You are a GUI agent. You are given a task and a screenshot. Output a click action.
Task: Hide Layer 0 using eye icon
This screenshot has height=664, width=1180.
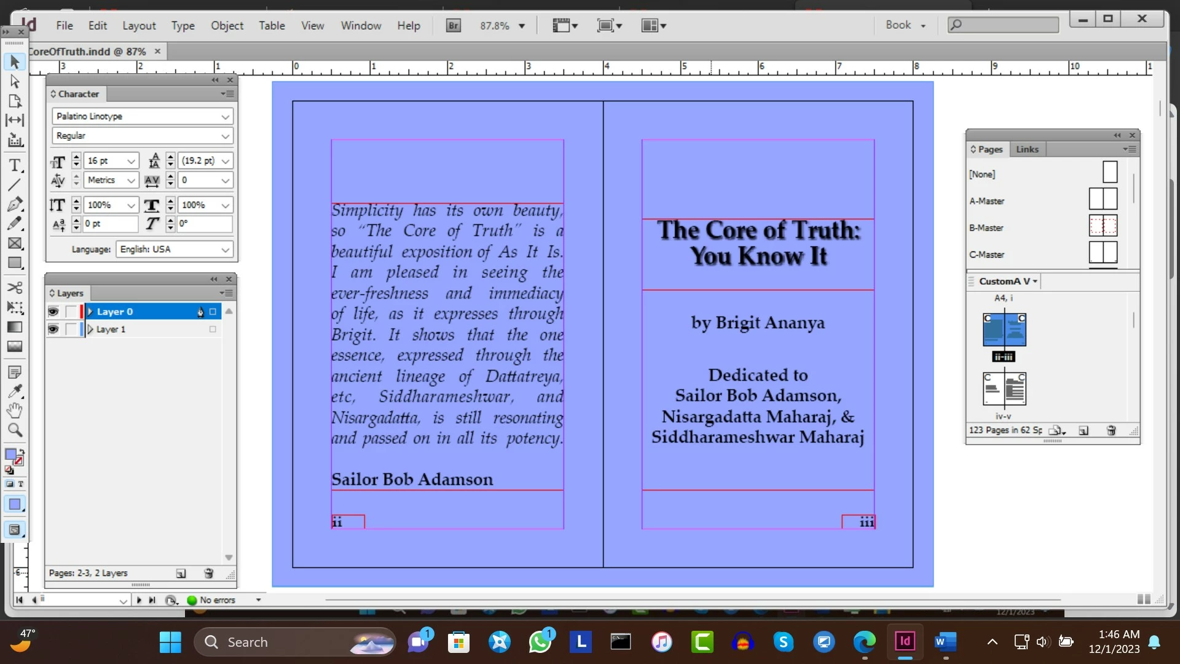53,312
